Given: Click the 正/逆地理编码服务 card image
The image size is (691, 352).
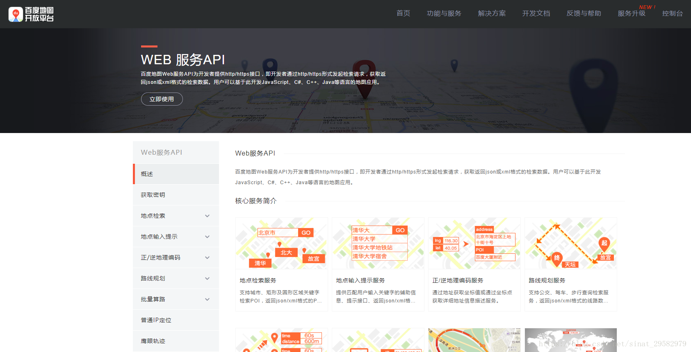Looking at the screenshot, I should click(x=474, y=243).
